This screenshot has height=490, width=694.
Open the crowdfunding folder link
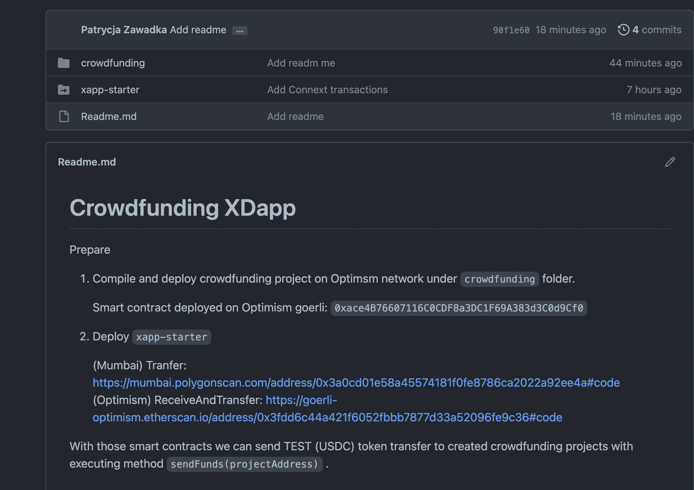[113, 63]
